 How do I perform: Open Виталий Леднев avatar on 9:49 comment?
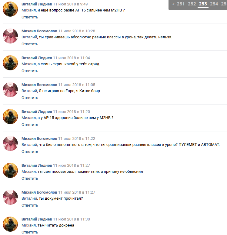[x=10, y=9]
